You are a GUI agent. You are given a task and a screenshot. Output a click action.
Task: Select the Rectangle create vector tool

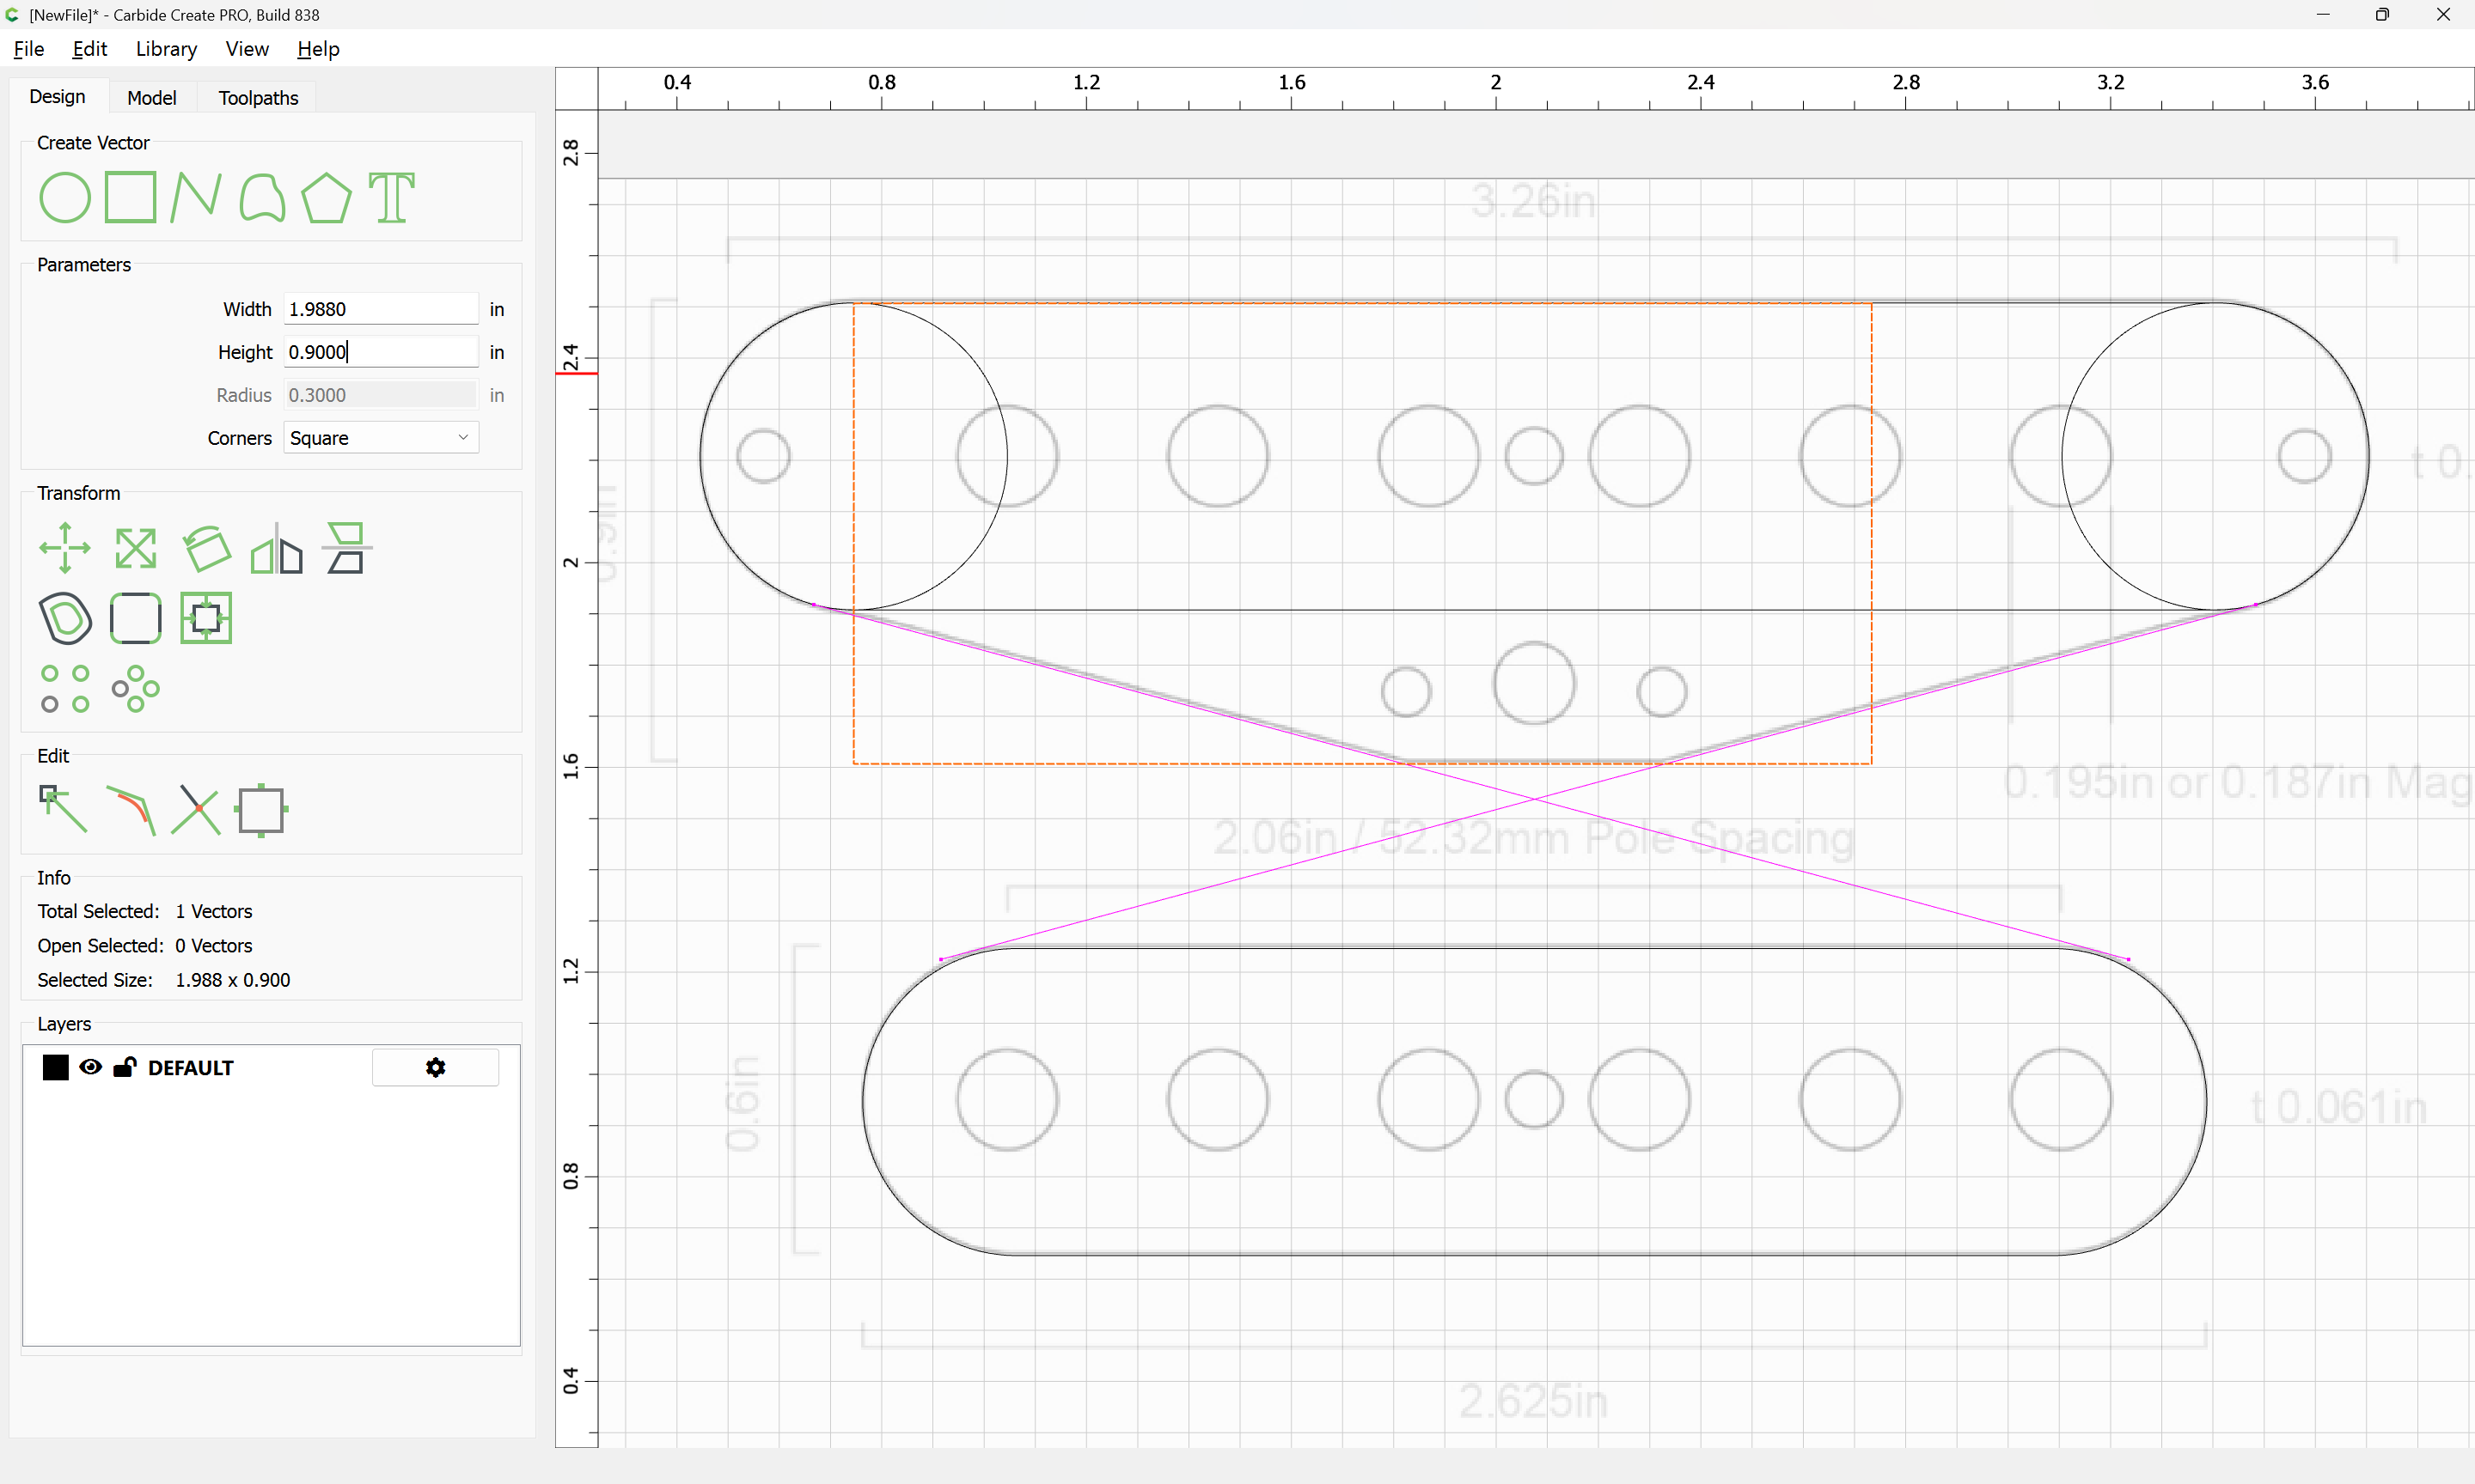(131, 197)
